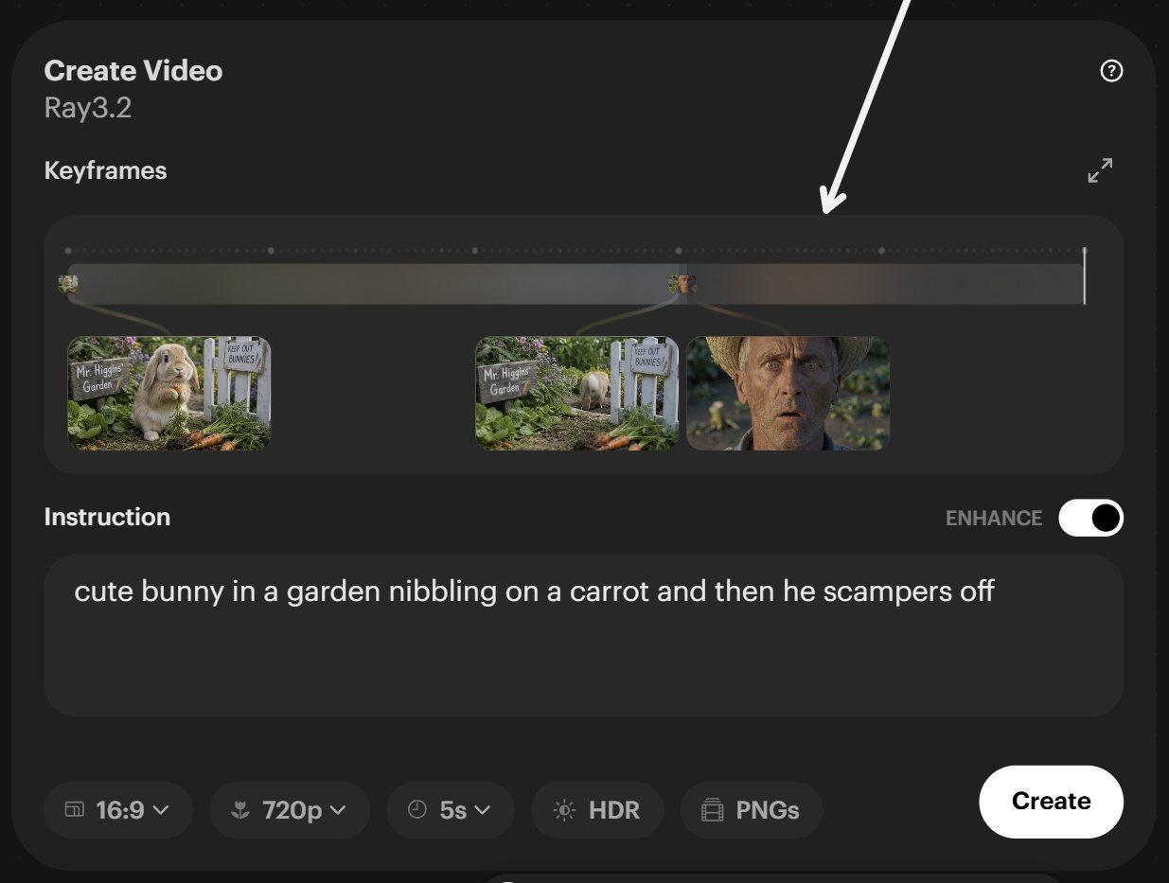Select the shocked farmer keyframe thumbnail
Viewport: 1169px width, 883px height.
point(788,393)
